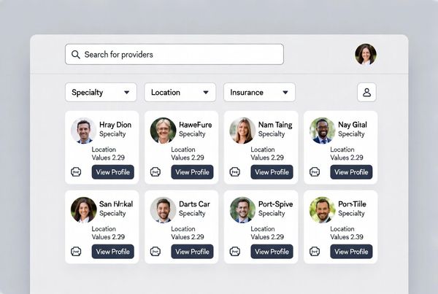Viewport: 438px width, 294px height.
Task: Select Nay Giial's profile photo
Action: click(322, 131)
